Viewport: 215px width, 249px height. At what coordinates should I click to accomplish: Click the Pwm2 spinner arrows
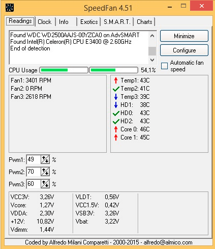45,172
